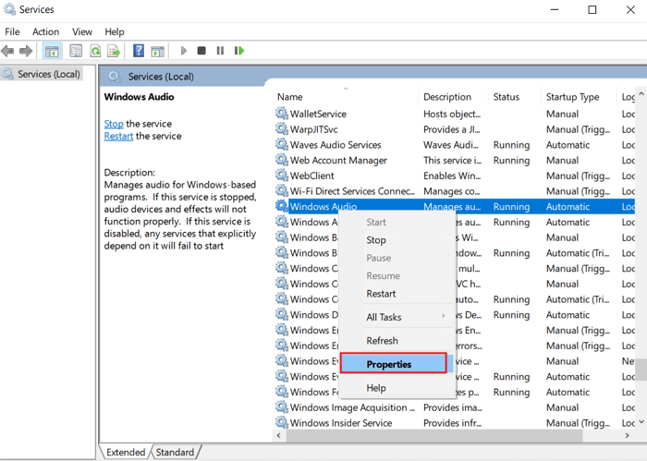Select gear icon of WalletService row
Viewport: 647px width, 461px height.
click(x=282, y=113)
